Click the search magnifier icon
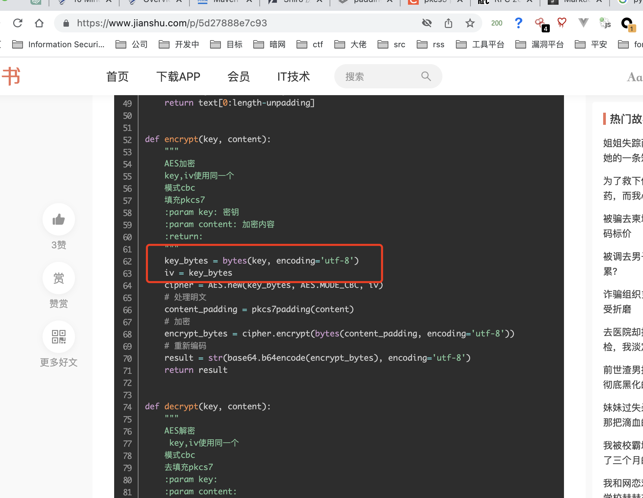 [426, 76]
